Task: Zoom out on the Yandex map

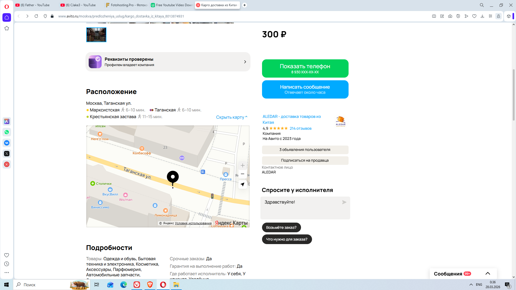Action: (x=242, y=174)
